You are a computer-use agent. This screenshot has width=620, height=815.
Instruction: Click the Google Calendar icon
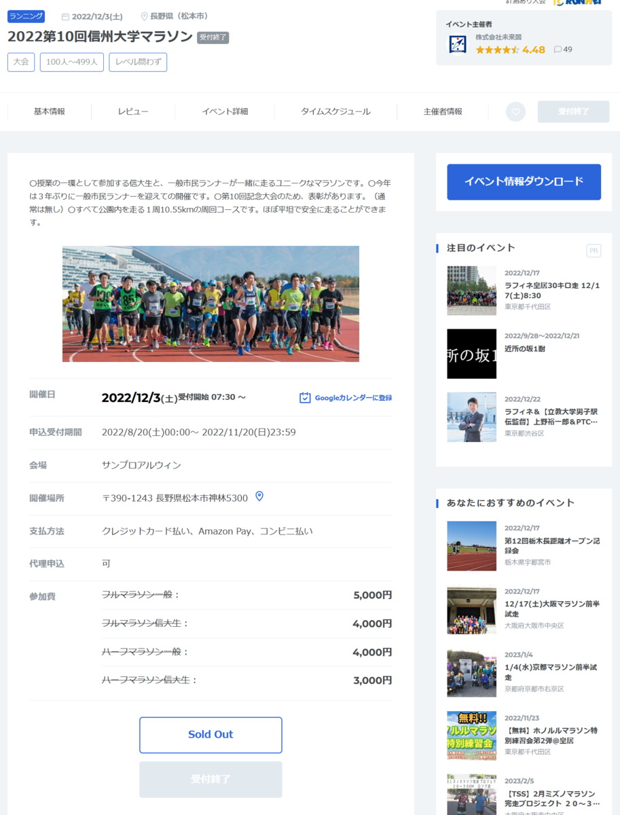tap(305, 397)
